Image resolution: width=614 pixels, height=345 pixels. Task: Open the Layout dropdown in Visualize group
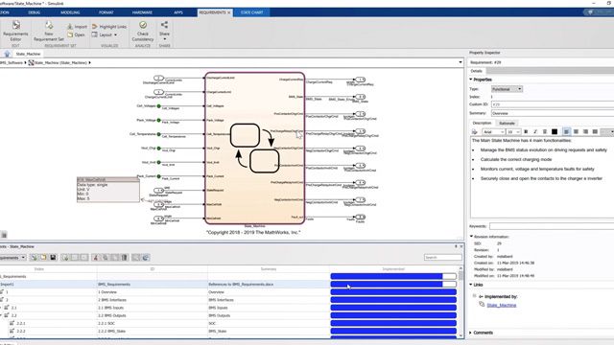pyautogui.click(x=105, y=34)
